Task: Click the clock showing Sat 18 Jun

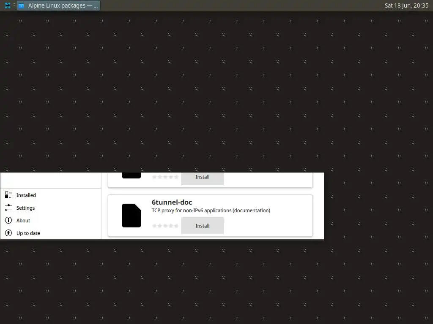Action: click(406, 5)
